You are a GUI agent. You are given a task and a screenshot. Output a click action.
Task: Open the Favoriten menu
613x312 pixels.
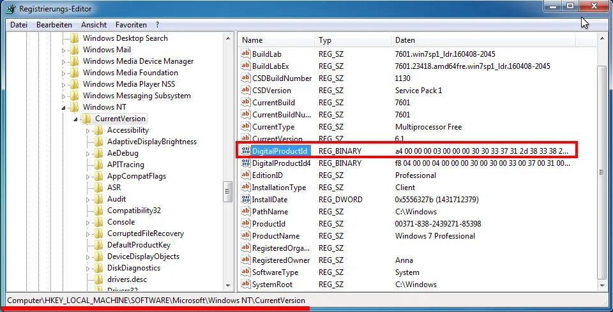pyautogui.click(x=131, y=25)
